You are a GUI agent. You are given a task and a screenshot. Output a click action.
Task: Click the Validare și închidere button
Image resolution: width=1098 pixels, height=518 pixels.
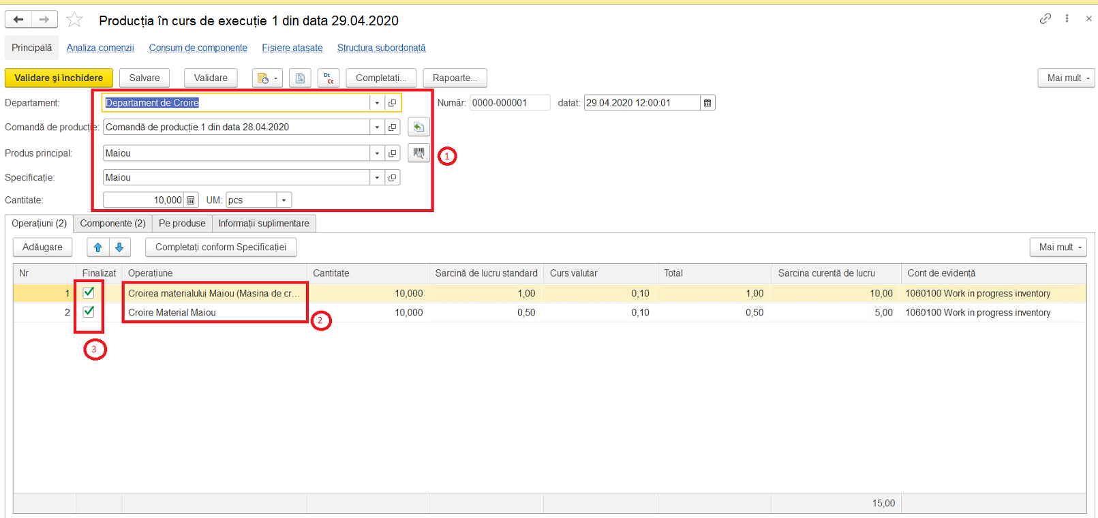tap(59, 78)
